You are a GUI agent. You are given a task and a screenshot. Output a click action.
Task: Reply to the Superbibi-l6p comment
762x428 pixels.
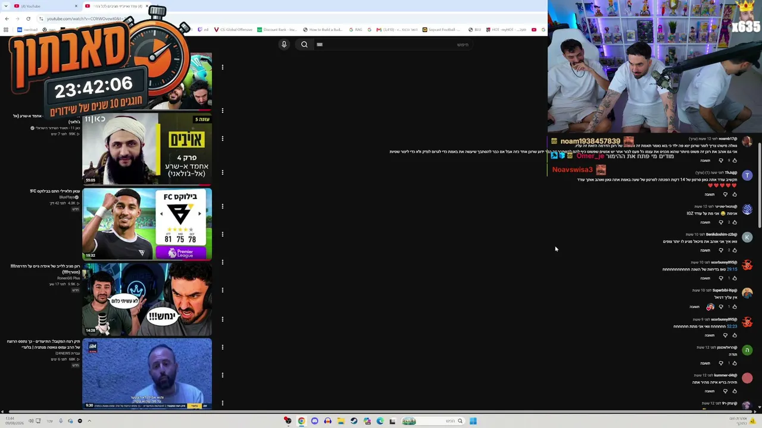point(695,307)
